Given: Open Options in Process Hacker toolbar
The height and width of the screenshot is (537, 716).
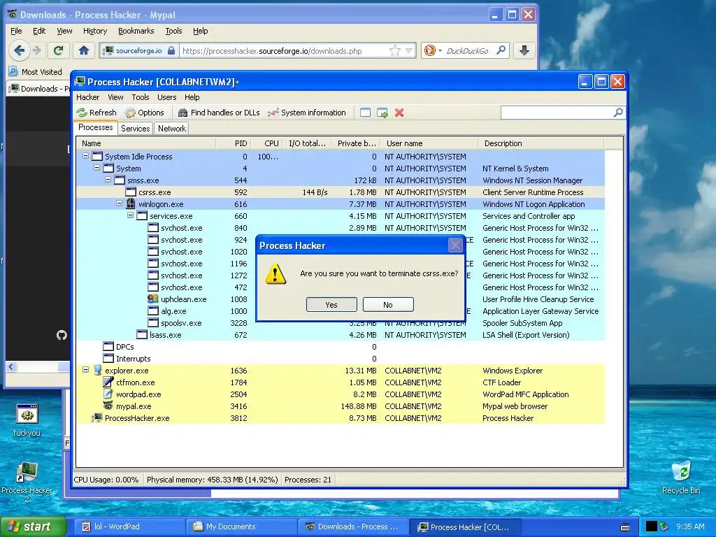Looking at the screenshot, I should (x=145, y=113).
